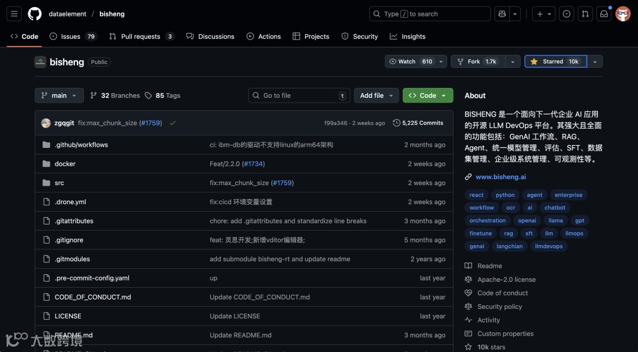Open the Apache-2.0 license link

tap(507, 279)
